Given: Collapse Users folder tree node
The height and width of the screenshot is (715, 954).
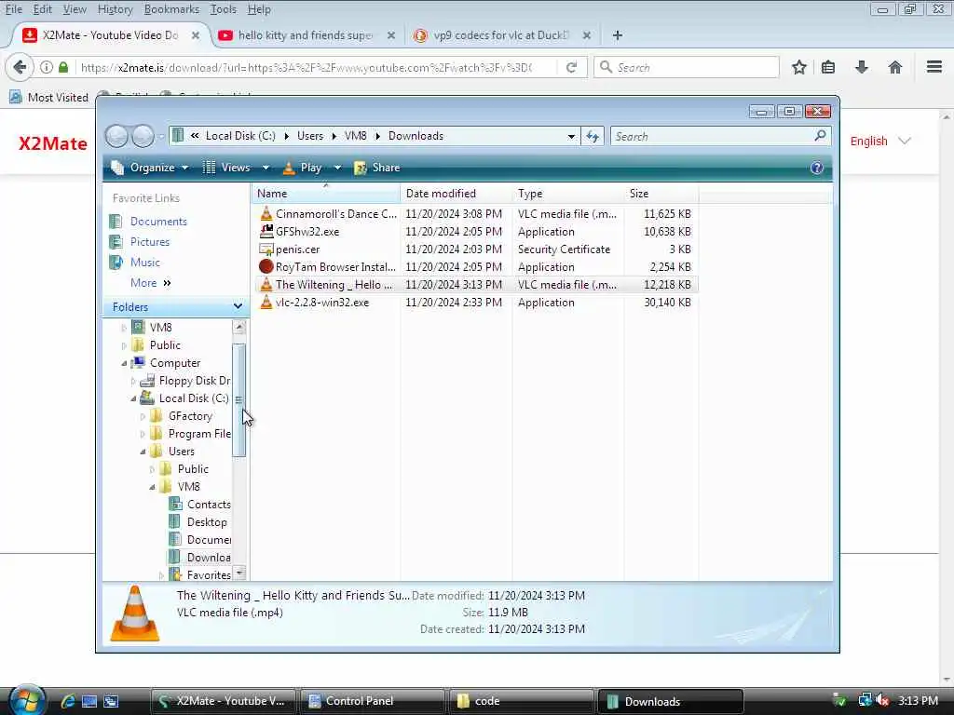Looking at the screenshot, I should 143,452.
